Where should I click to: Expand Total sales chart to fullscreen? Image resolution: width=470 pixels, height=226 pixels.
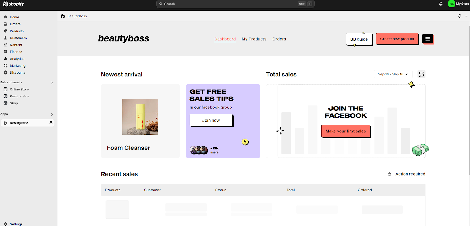422,74
